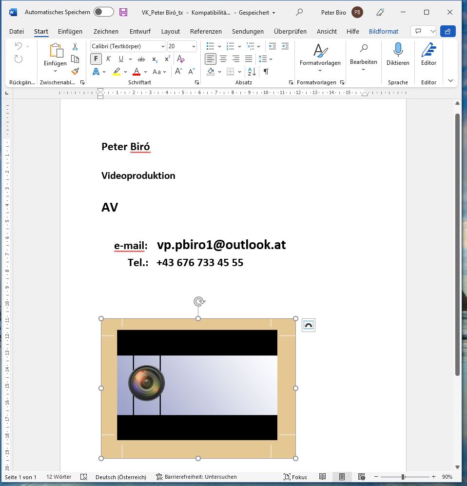Click the Sort A-Z icon
Image resolution: width=467 pixels, height=486 pixels.
(x=252, y=72)
